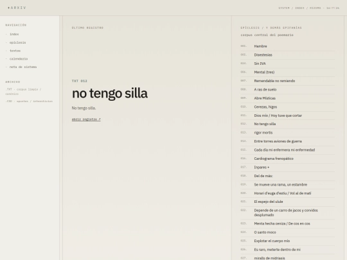The height and width of the screenshot is (260, 347).
Task: Open the poem 'Explotar el cuerpo mío'
Action: 288,241
